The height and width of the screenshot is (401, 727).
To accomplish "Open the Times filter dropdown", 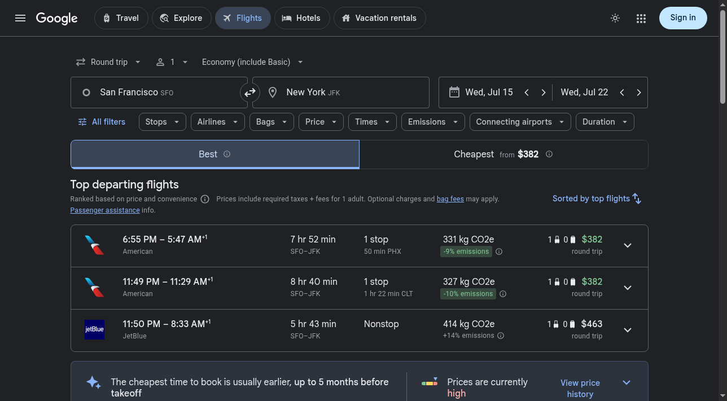I will (x=373, y=122).
